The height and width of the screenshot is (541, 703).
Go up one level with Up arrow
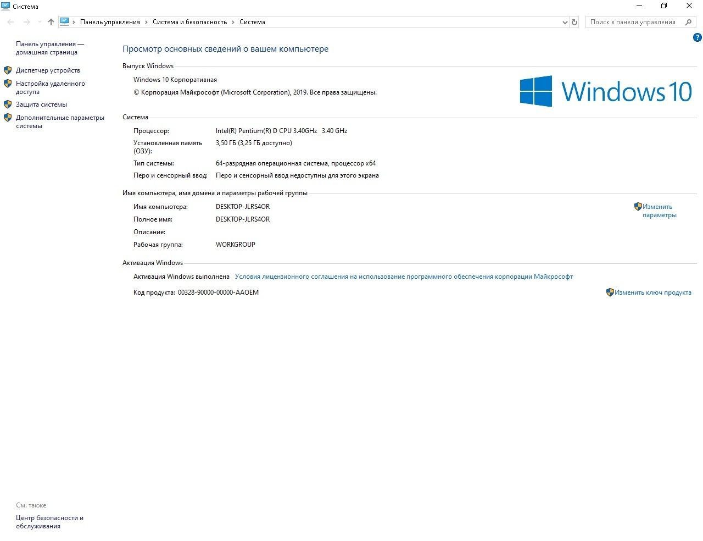click(51, 22)
